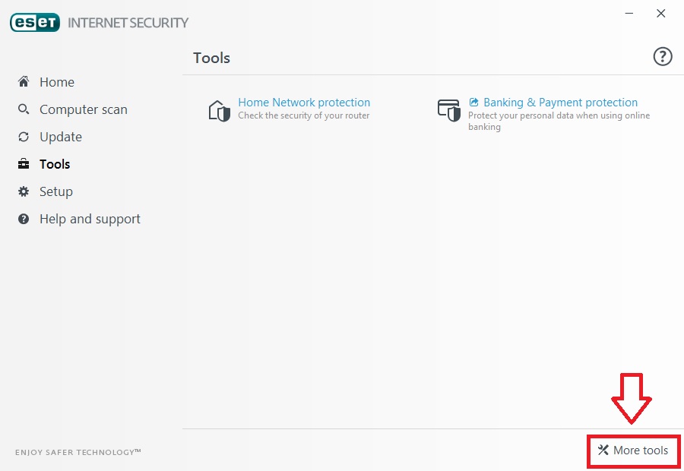This screenshot has height=471, width=684.
Task: Expand the More tools button
Action: [633, 450]
